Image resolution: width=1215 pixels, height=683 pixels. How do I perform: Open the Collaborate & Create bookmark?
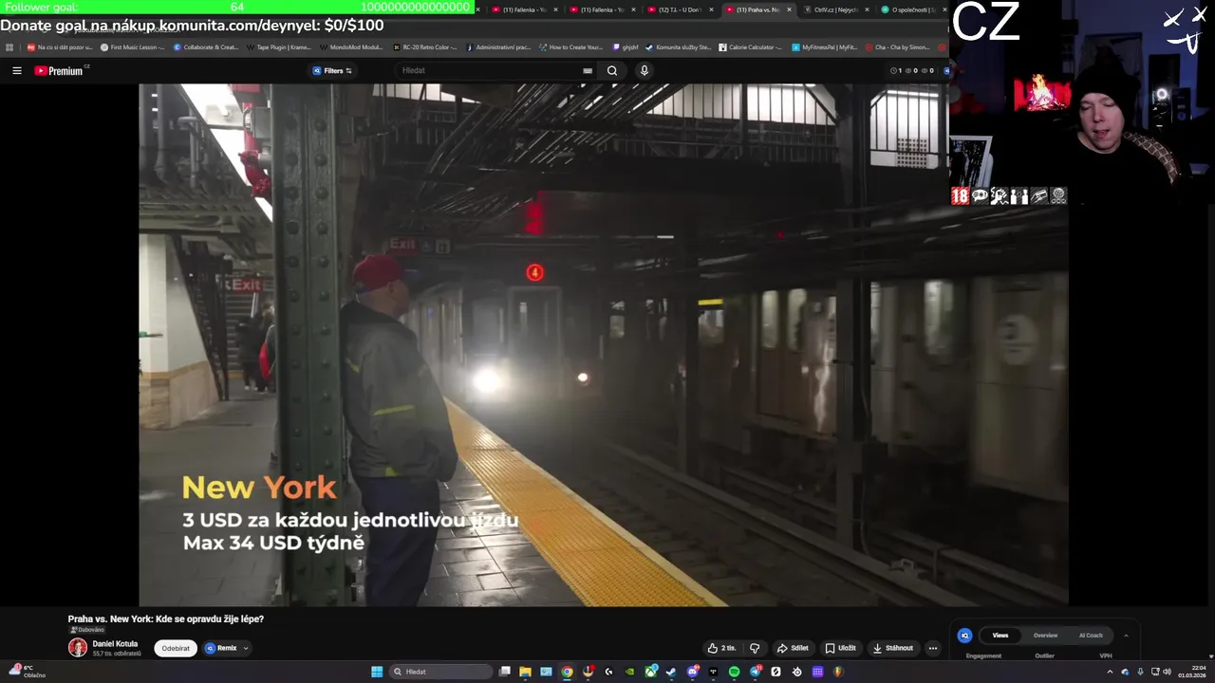coord(206,46)
